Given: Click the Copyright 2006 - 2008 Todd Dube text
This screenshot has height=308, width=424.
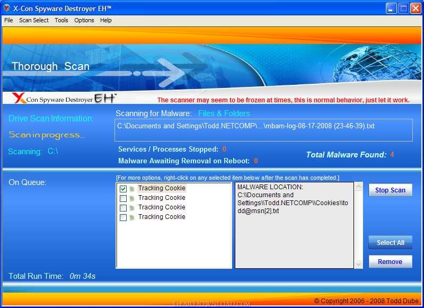Looking at the screenshot, I should tap(366, 301).
